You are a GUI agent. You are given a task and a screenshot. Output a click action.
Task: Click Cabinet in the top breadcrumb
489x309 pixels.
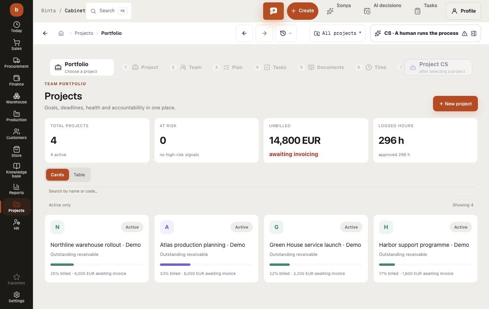click(x=75, y=11)
